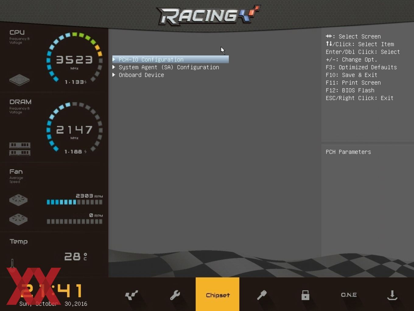Click the first fan icon at 2303 RPM
414x311 pixels.
point(18,200)
